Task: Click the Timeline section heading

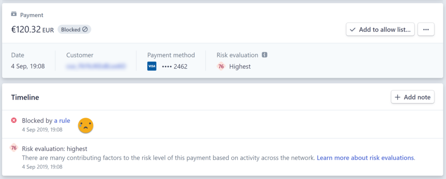Action: [25, 97]
